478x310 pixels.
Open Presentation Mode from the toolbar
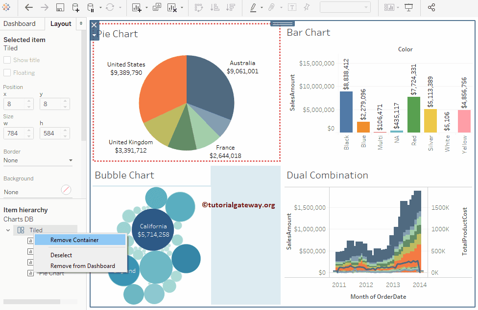click(x=409, y=7)
